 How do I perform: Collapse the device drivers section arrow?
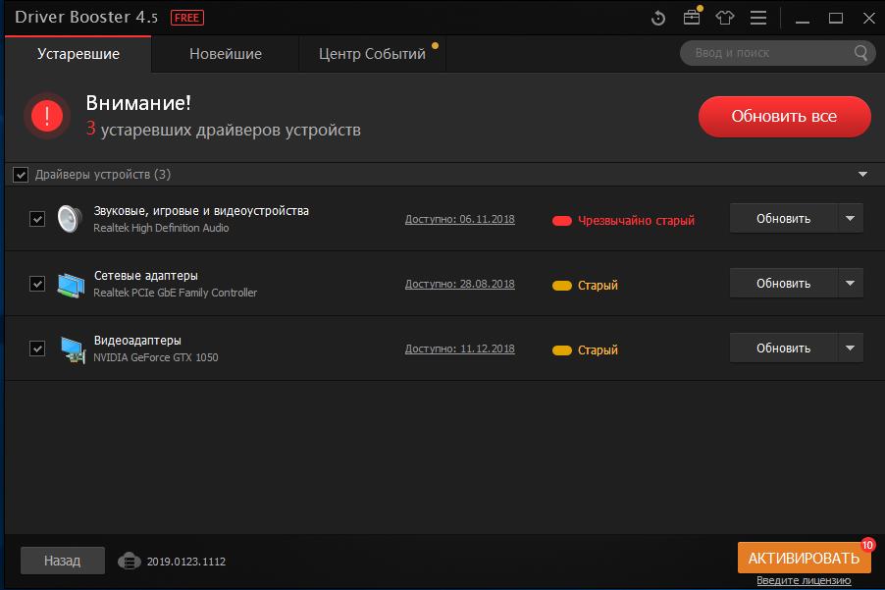[862, 175]
